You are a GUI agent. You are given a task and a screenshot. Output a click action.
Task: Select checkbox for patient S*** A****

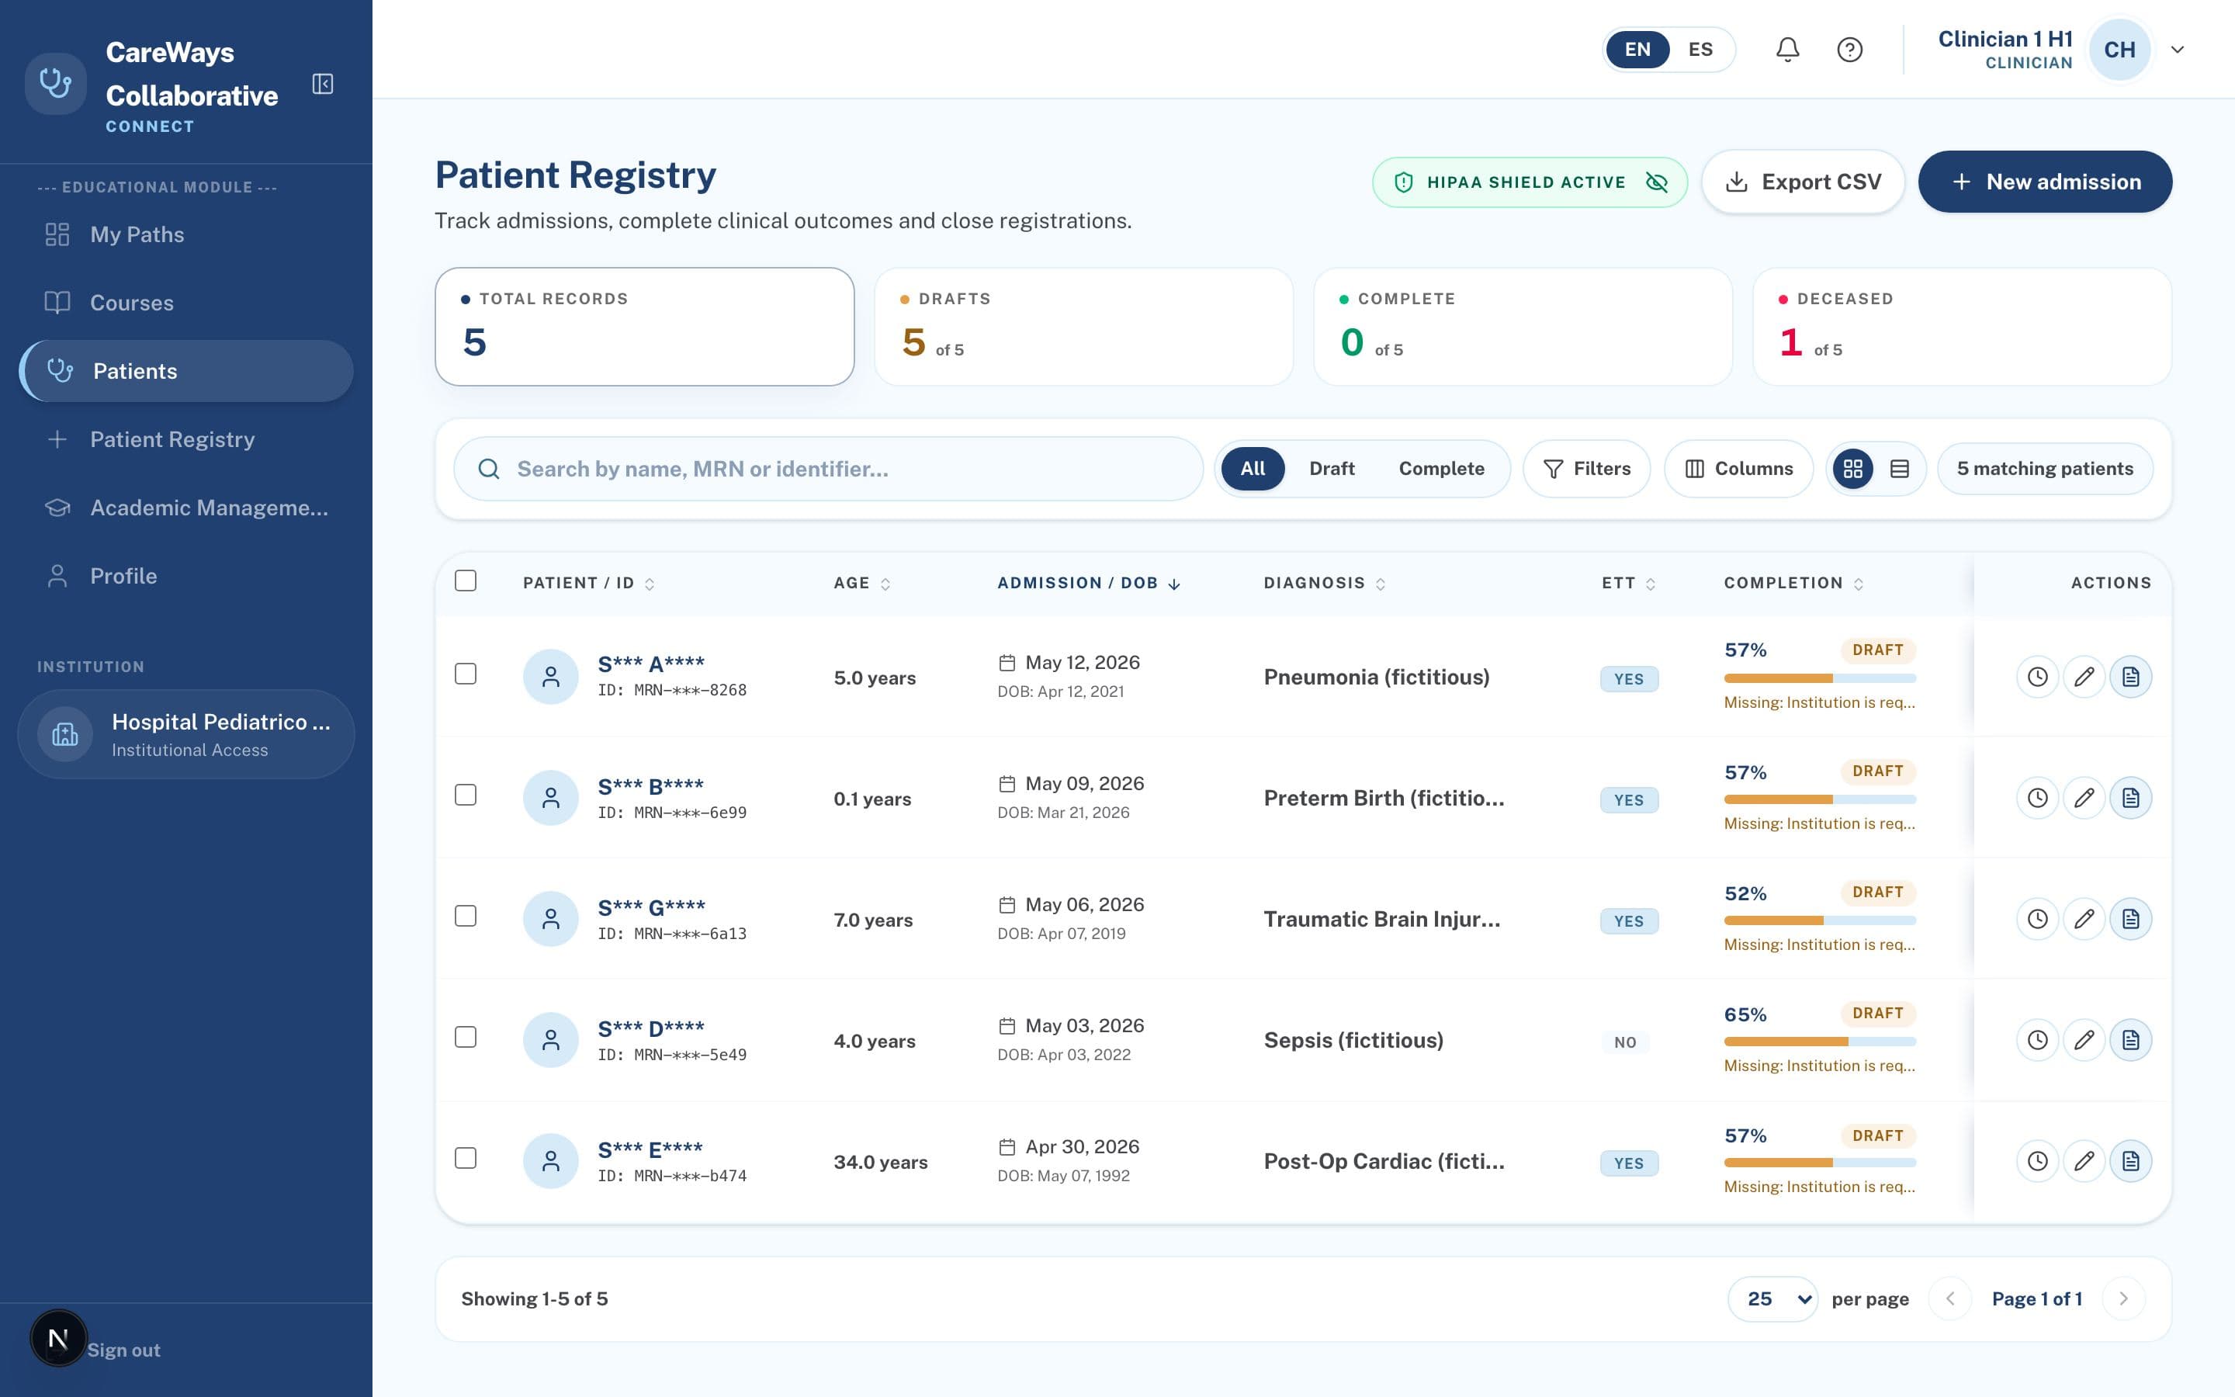click(466, 674)
